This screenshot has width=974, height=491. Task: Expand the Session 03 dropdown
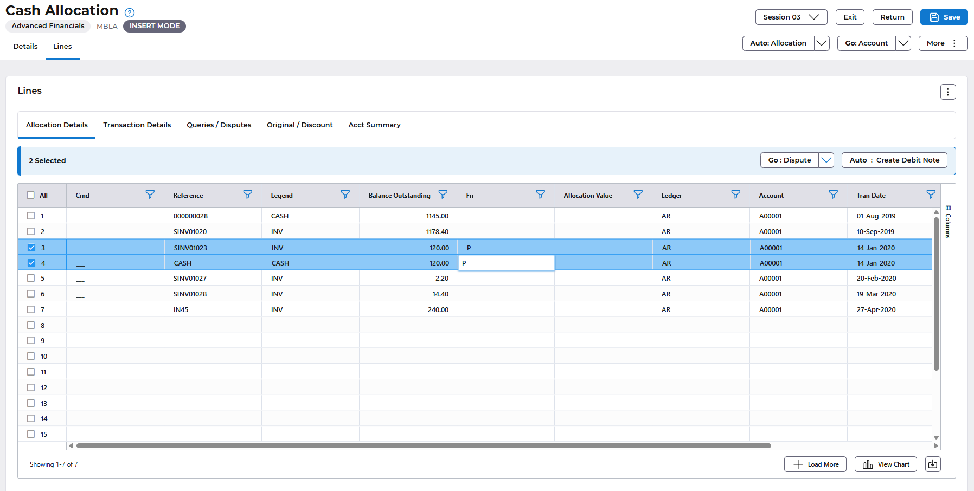(x=791, y=17)
